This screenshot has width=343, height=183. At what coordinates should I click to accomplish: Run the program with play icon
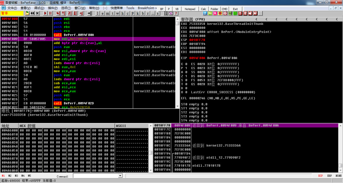click(x=45, y=13)
